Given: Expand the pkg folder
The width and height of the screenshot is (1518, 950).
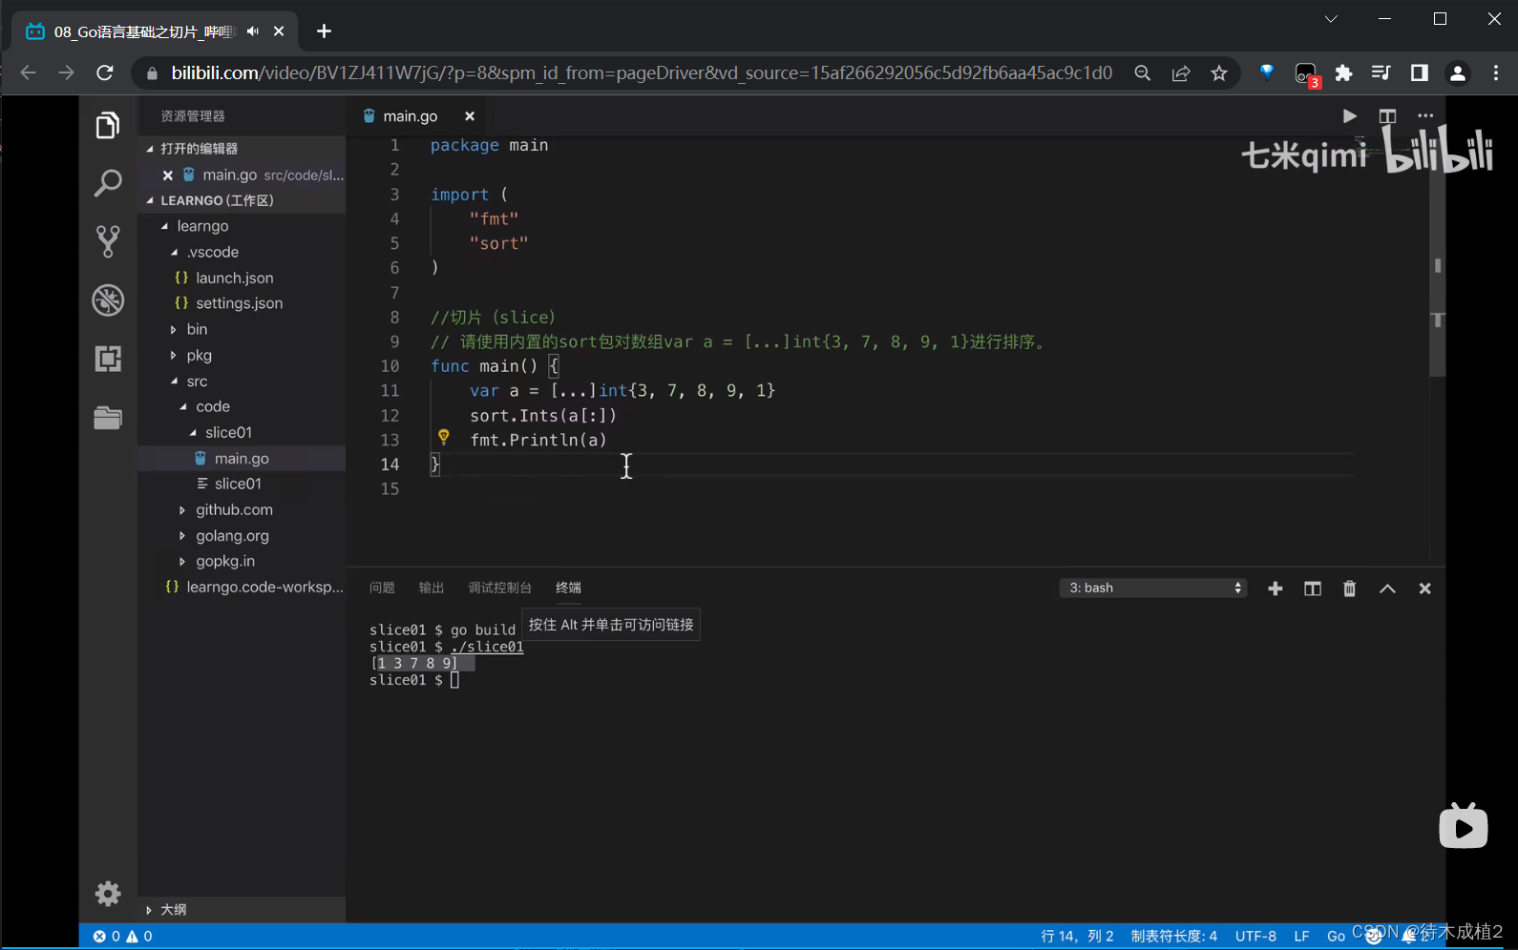Looking at the screenshot, I should pyautogui.click(x=174, y=355).
